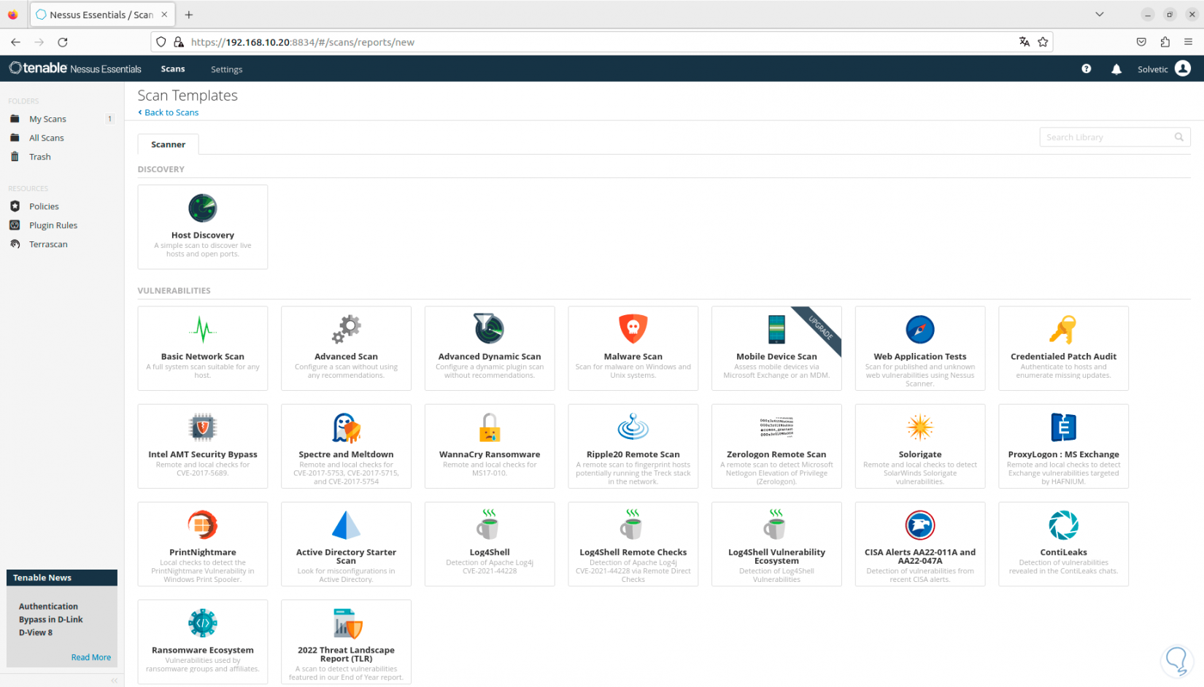Open the Terrascan resource link

tap(48, 244)
